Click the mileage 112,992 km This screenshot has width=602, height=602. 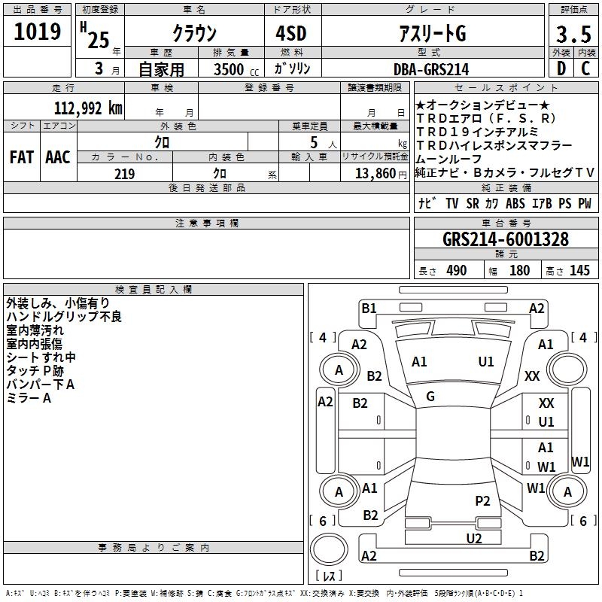(88, 108)
